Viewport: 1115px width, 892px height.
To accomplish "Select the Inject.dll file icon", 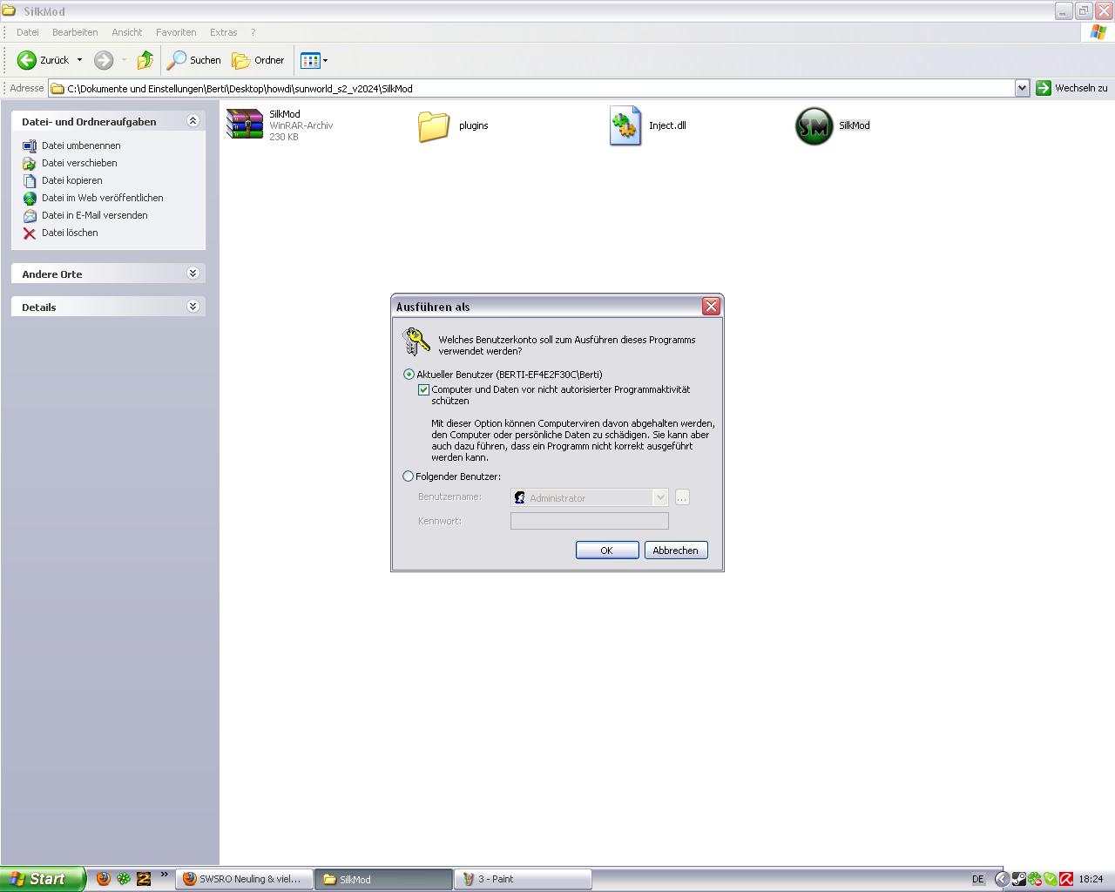I will 625,126.
